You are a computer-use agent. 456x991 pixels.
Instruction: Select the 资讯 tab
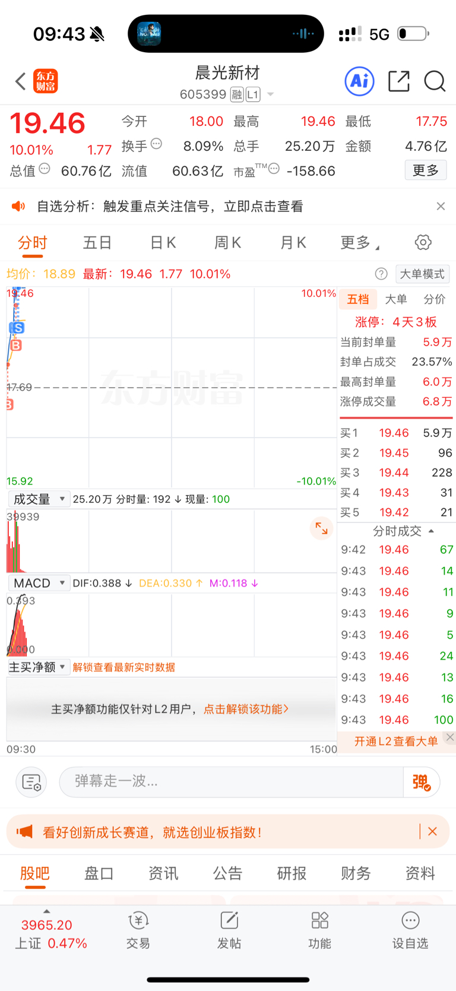(163, 873)
